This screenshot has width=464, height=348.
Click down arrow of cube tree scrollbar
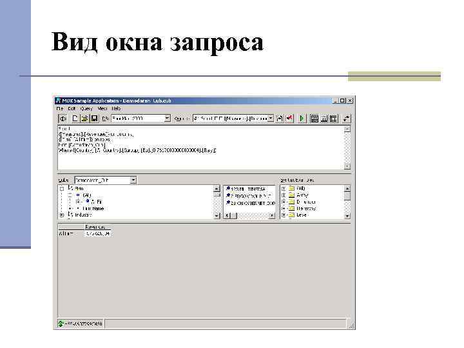[x=217, y=216]
